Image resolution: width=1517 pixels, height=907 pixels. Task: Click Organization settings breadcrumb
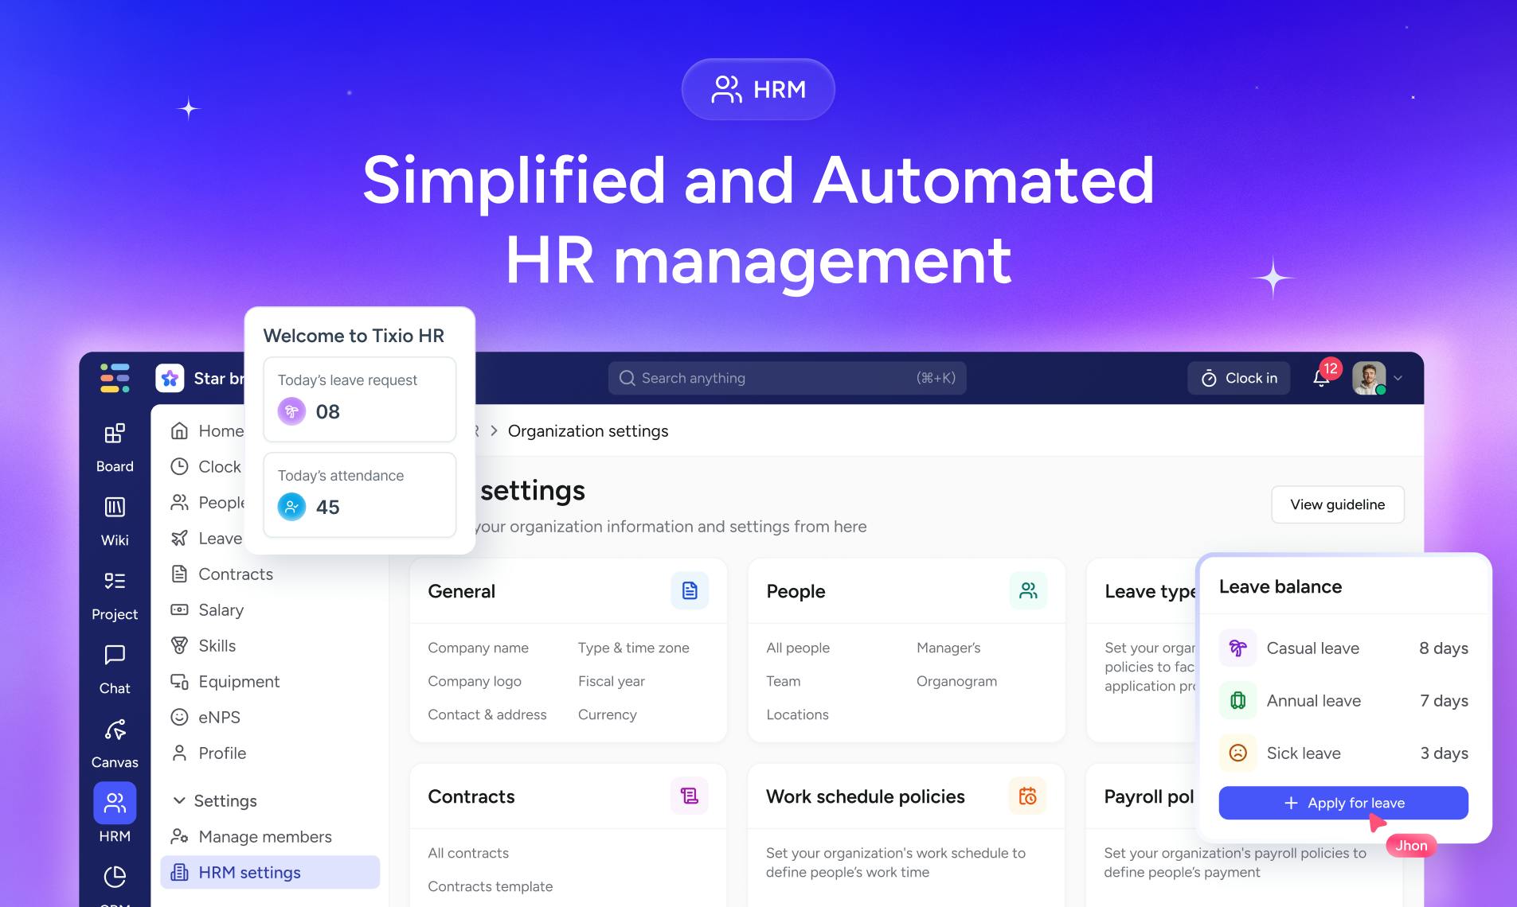coord(588,430)
